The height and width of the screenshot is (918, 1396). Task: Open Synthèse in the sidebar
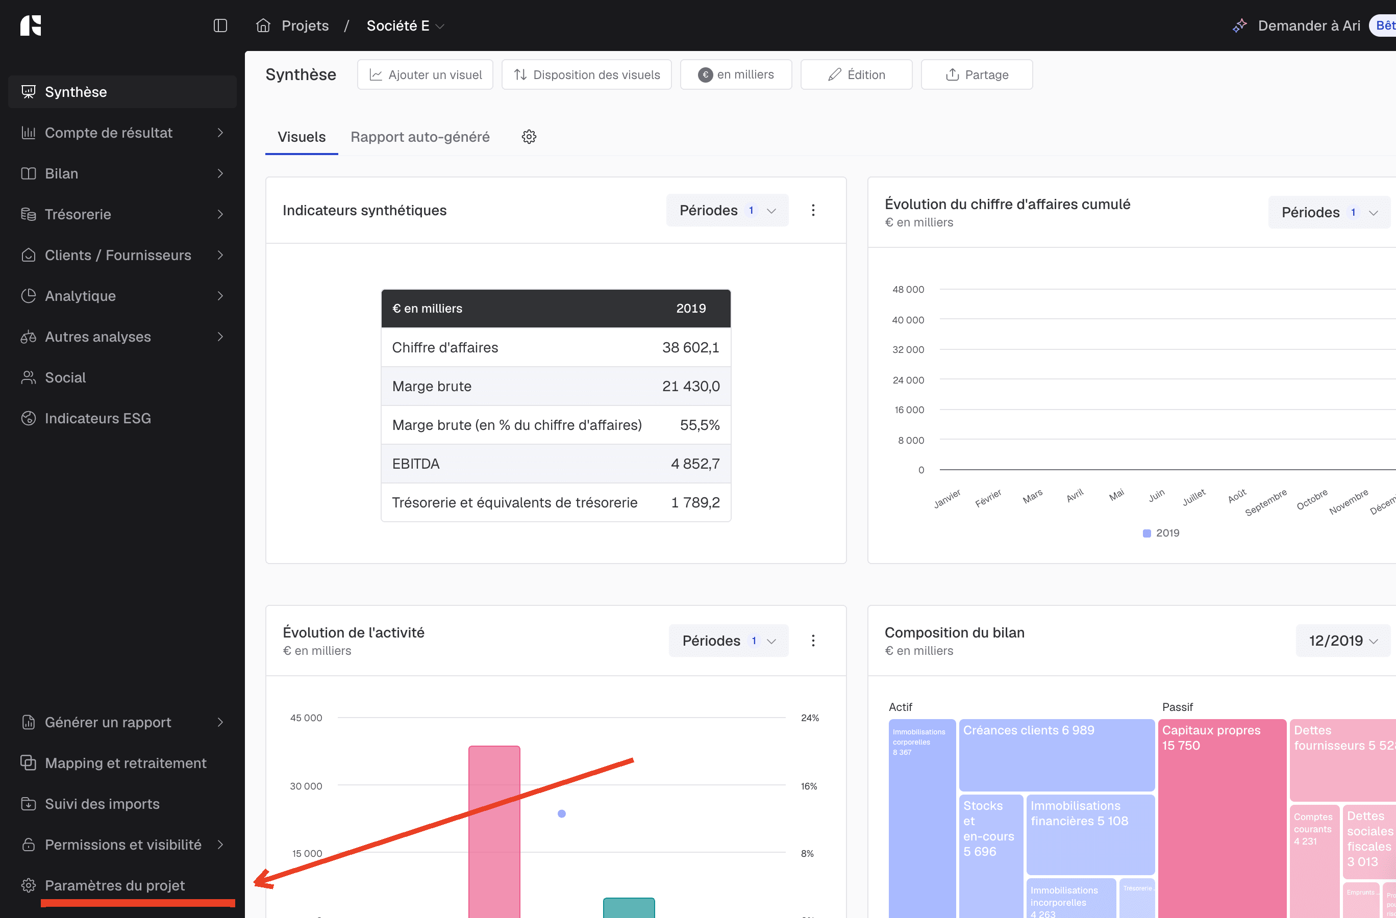(122, 91)
